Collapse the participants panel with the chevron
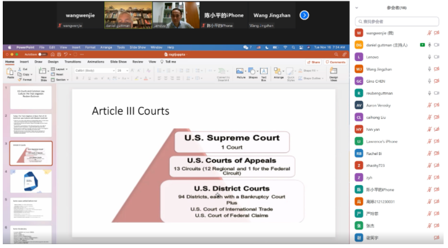This screenshot has width=448, height=248. tap(357, 8)
